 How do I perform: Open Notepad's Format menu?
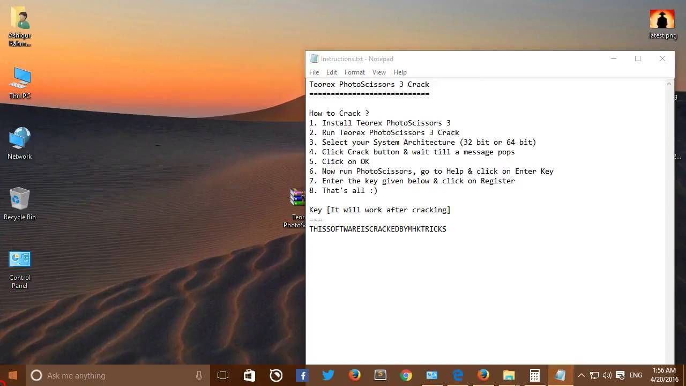click(355, 72)
